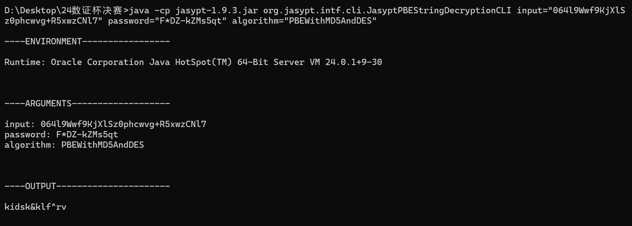The image size is (632, 226).
Task: Click the password="F*DZ-kZMs5qt" command argument
Action: click(x=167, y=21)
